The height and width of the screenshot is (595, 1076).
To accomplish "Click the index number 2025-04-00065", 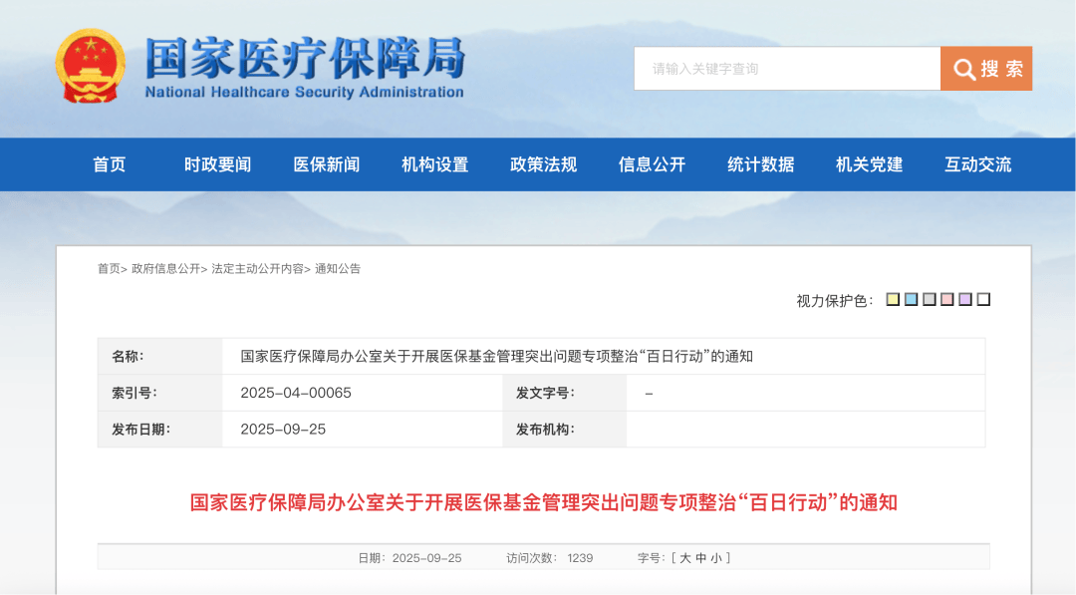I will (x=296, y=393).
